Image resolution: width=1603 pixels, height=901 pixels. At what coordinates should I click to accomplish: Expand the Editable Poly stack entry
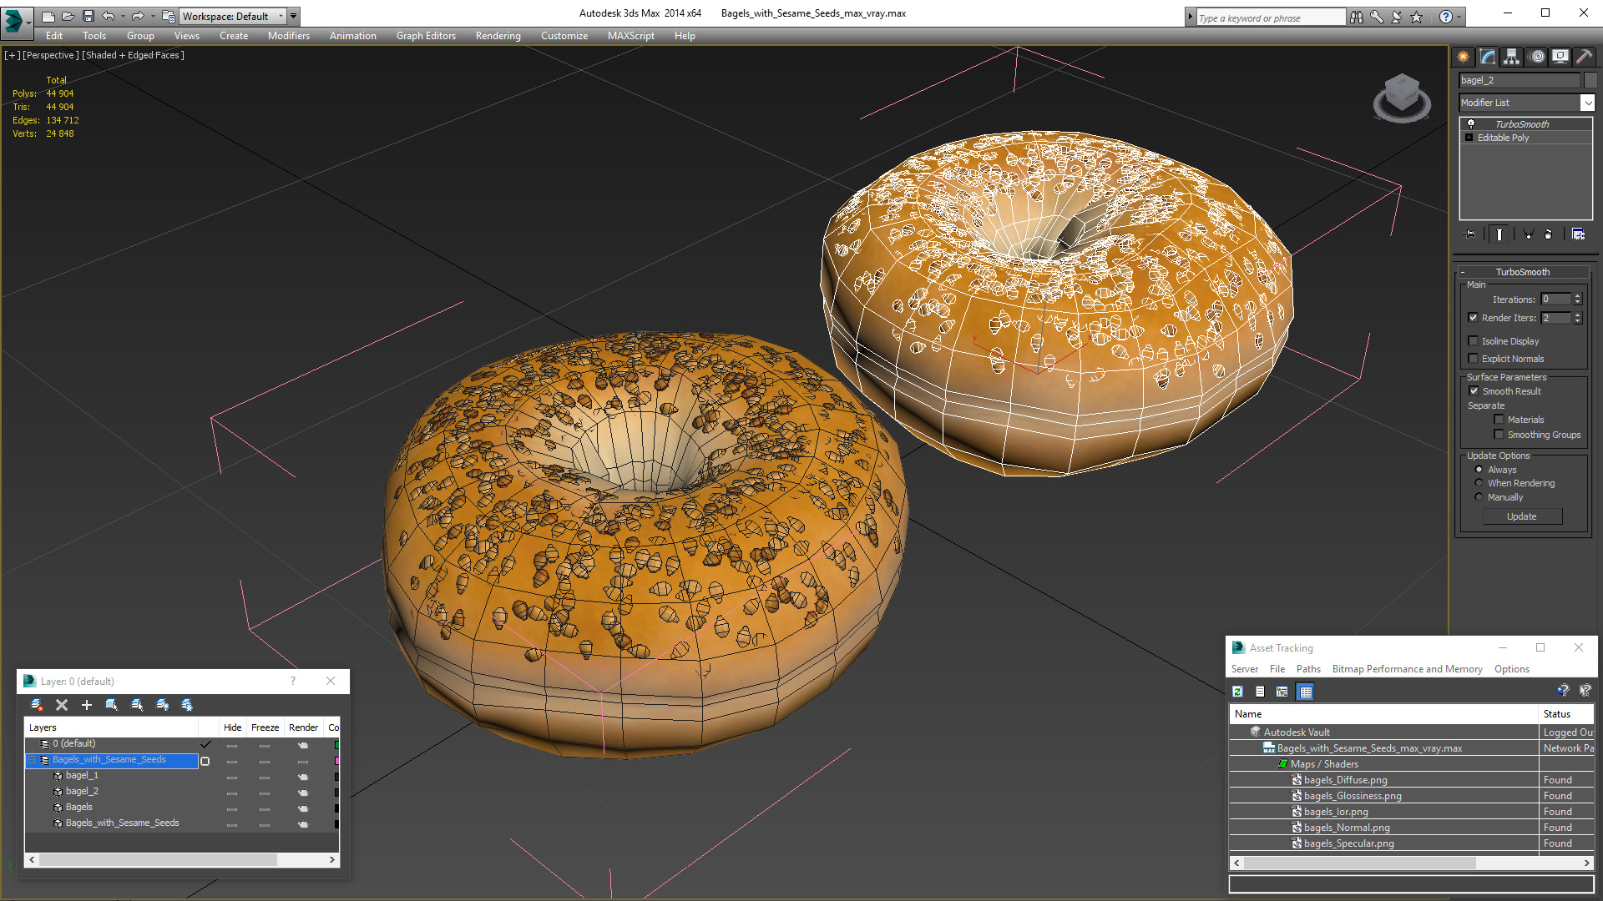point(1469,138)
